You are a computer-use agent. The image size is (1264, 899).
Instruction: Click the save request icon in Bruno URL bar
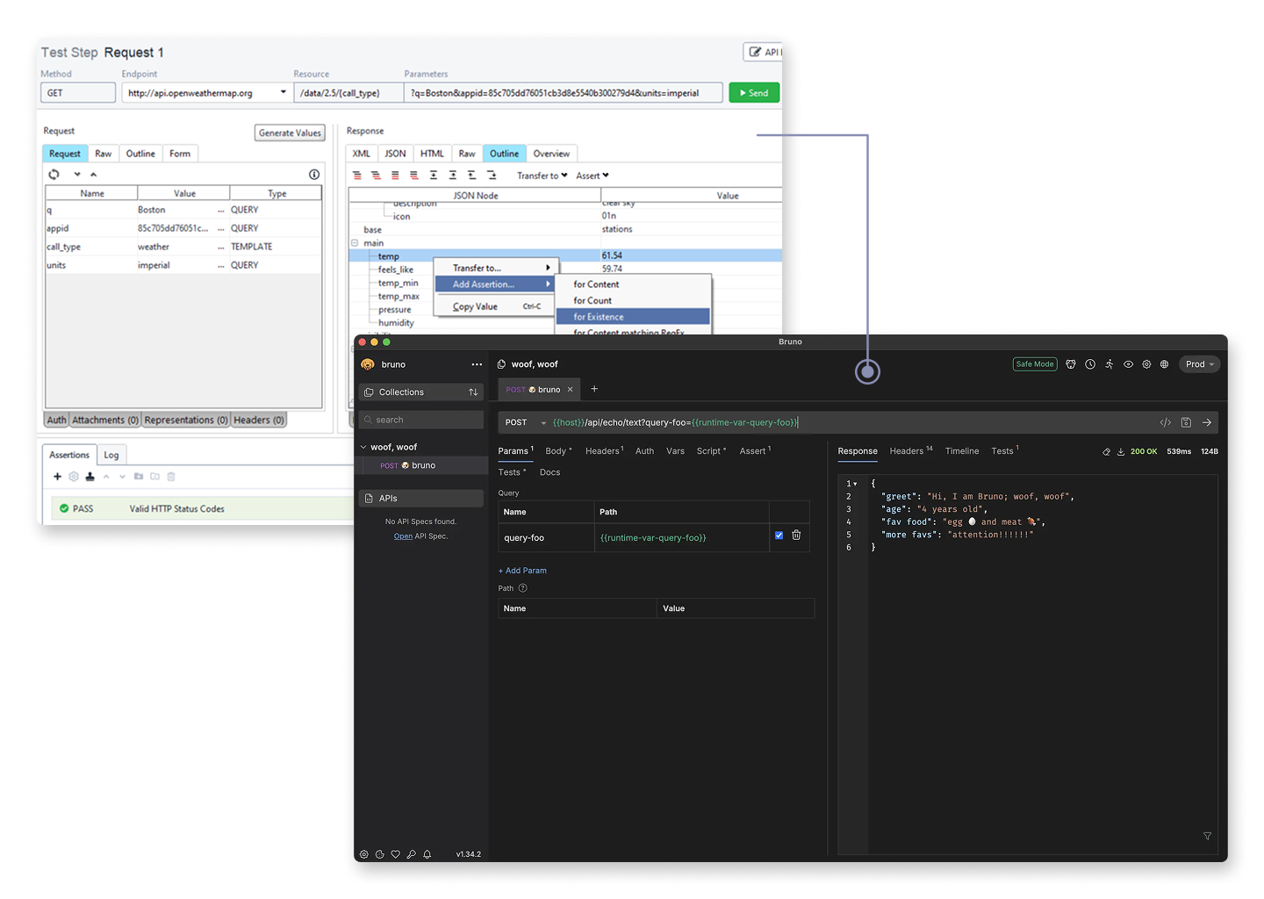1186,422
